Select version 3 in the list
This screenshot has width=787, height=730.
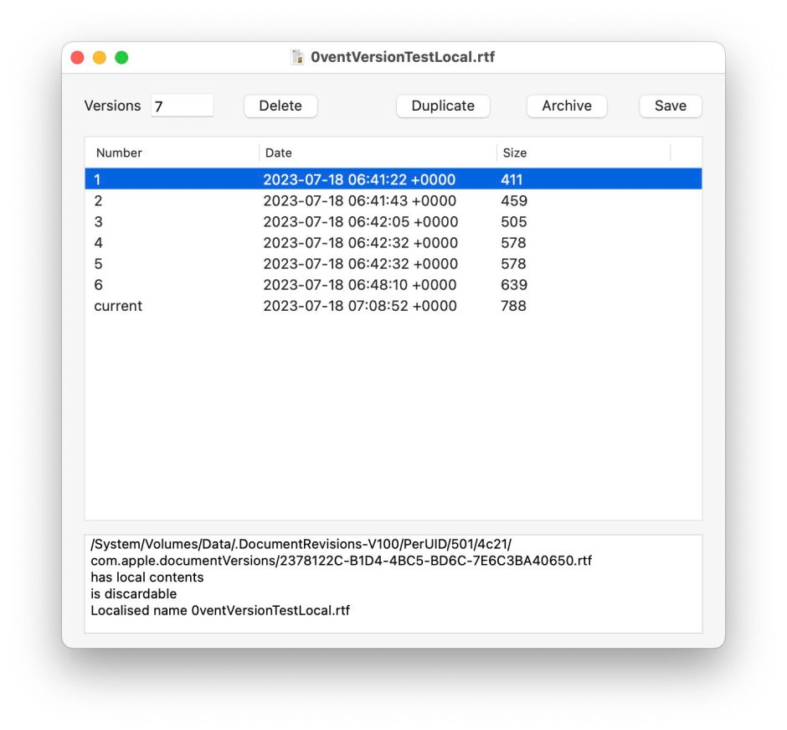click(x=335, y=221)
